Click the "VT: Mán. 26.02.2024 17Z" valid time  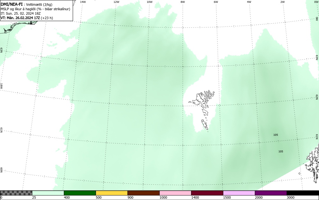pos(20,18)
